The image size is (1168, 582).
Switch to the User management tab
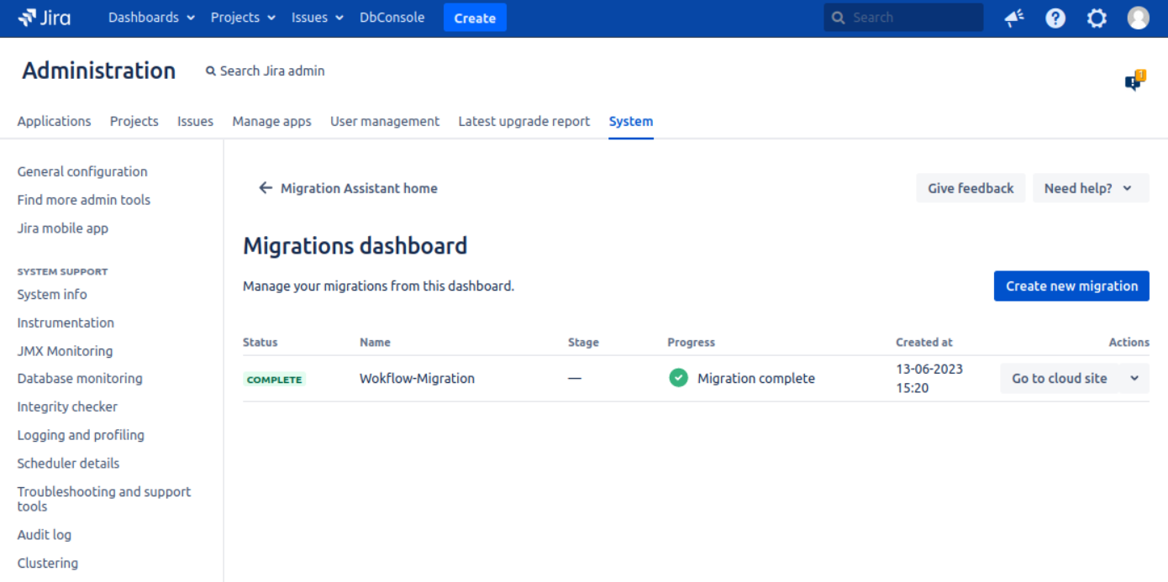pyautogui.click(x=384, y=121)
